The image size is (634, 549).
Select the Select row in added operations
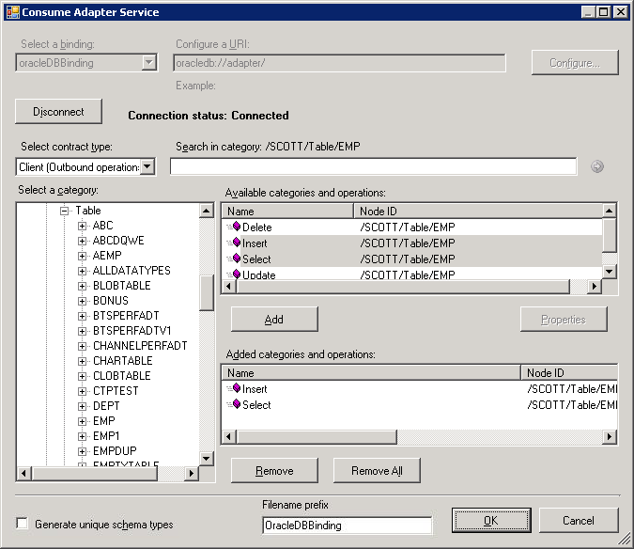[420, 404]
